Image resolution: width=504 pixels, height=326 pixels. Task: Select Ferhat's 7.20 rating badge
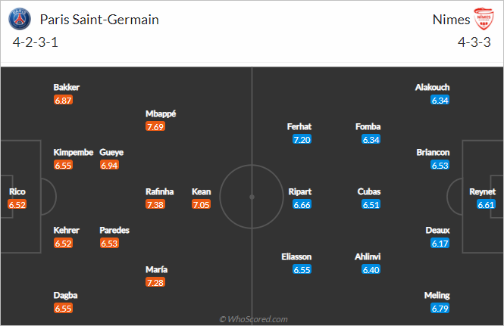(302, 140)
